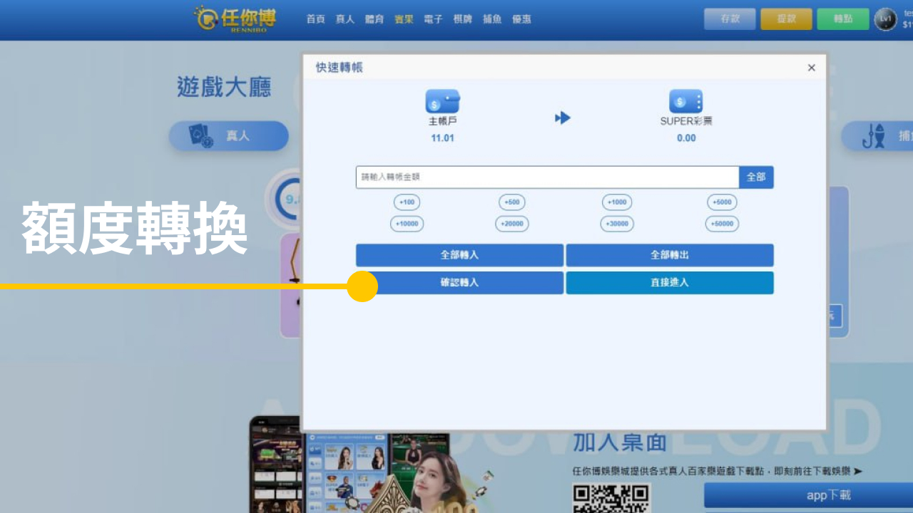Open the 首頁 nav menu item
913x513 pixels.
point(315,19)
